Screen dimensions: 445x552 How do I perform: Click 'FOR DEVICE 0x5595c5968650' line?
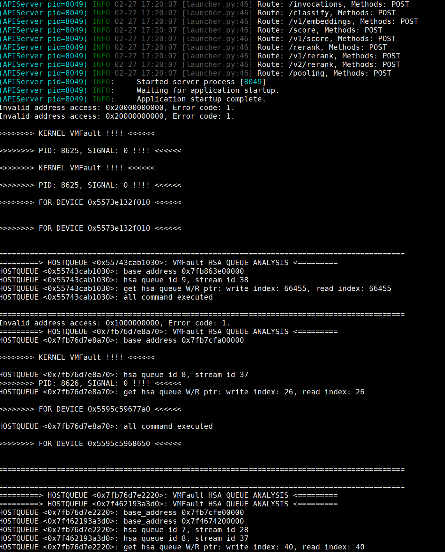91,444
